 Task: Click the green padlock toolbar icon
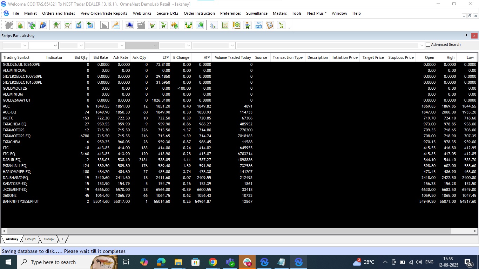20,25
